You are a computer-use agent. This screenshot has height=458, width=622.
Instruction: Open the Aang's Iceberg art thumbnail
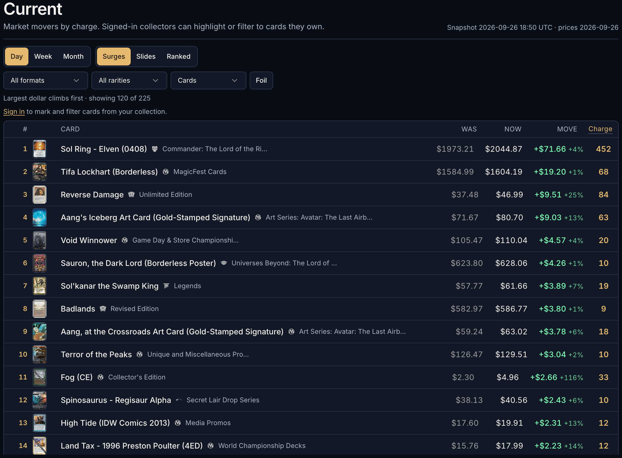click(40, 217)
